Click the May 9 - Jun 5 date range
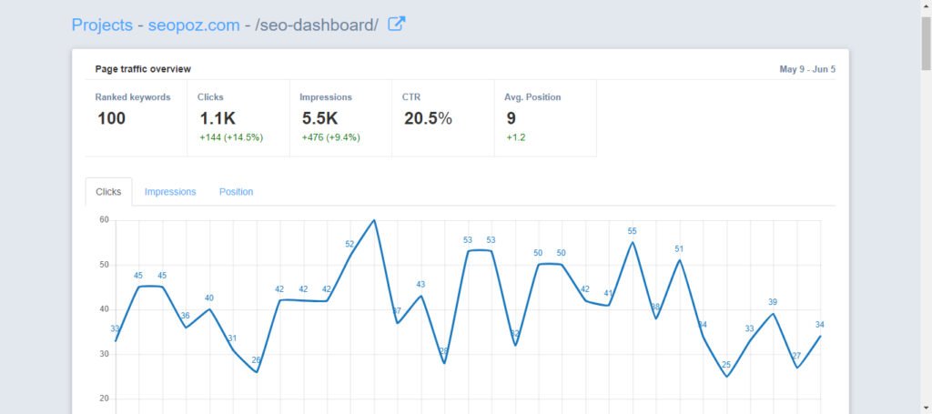Screen dimensions: 932x414 point(806,69)
